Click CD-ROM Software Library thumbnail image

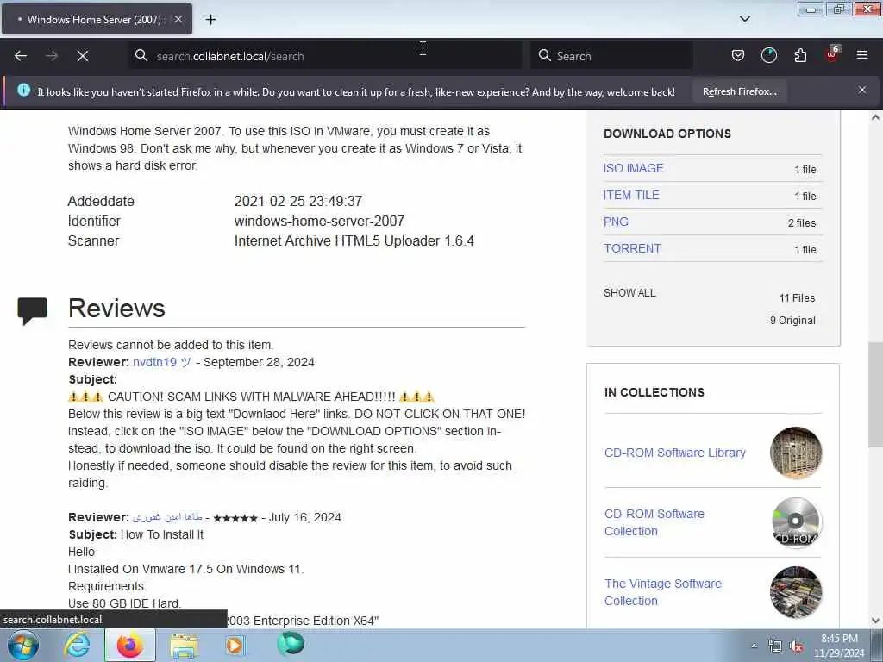pos(796,453)
